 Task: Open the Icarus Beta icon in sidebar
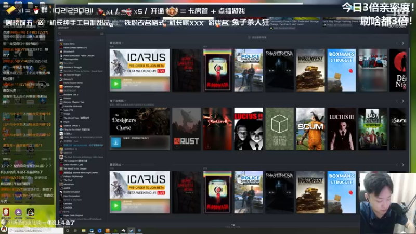tap(61, 44)
